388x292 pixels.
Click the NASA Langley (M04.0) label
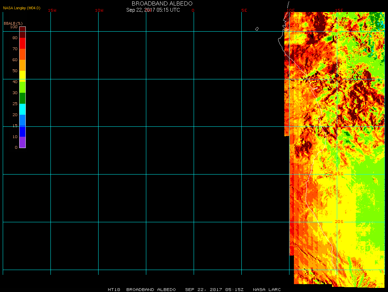pos(22,8)
